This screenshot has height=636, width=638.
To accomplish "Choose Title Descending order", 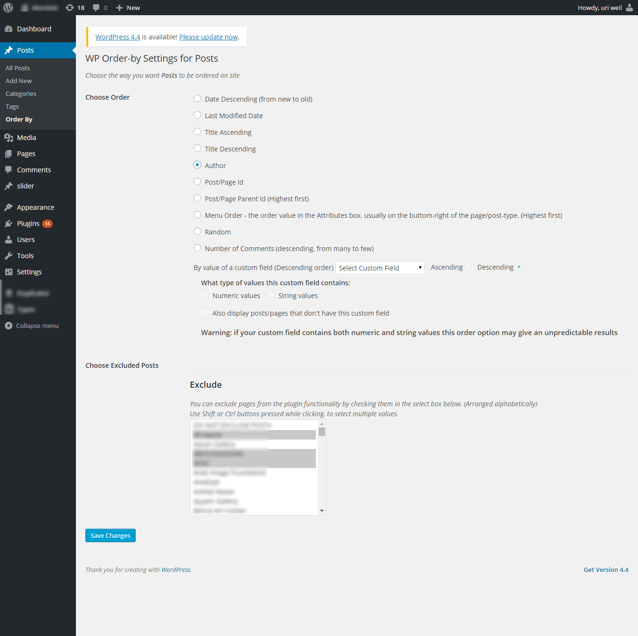I will (197, 148).
